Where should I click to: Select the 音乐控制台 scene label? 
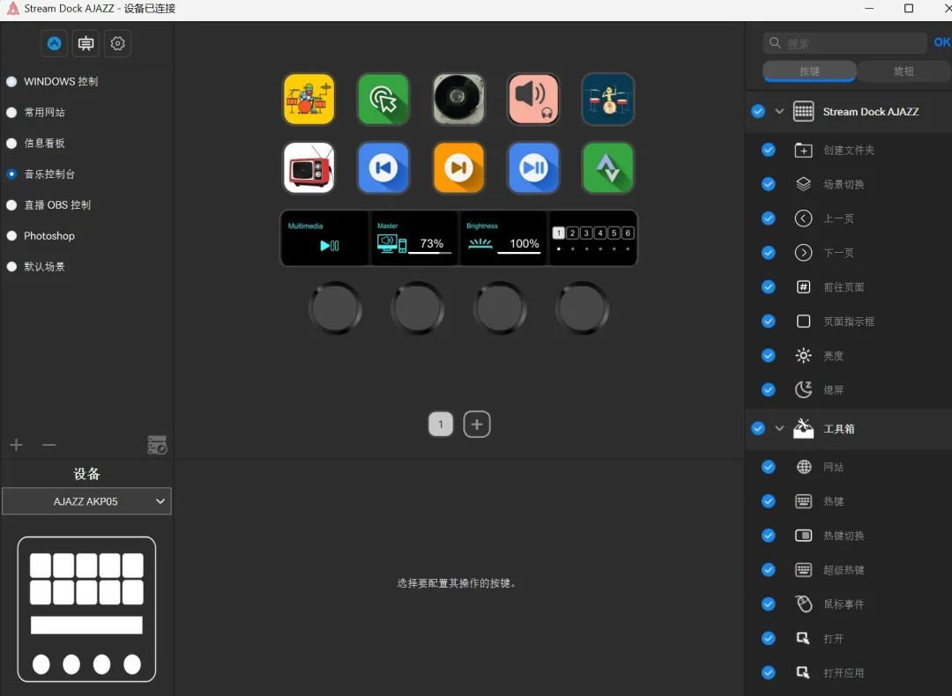tap(49, 174)
